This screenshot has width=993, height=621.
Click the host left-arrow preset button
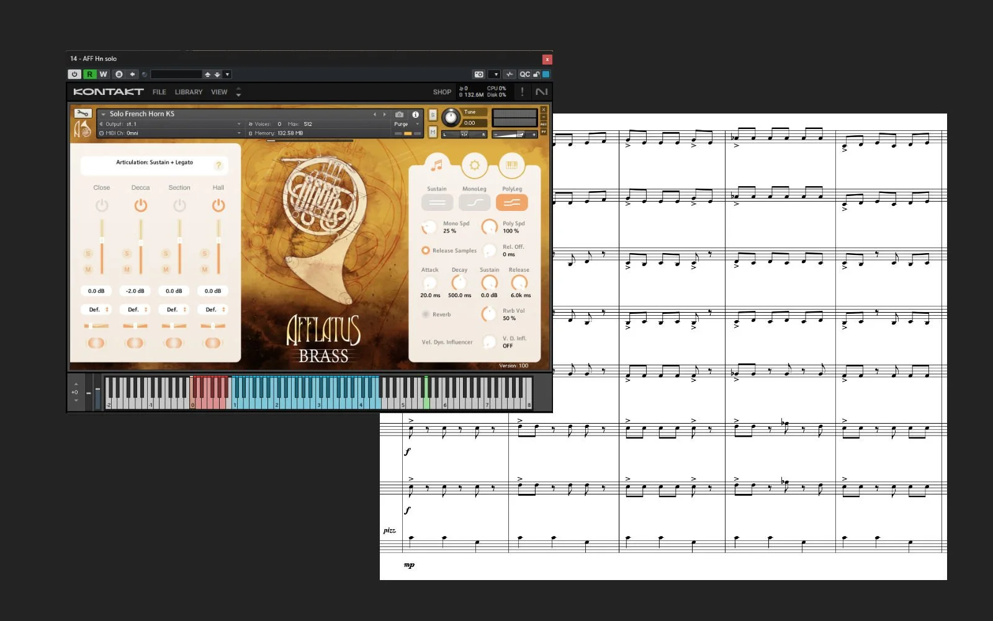[132, 74]
